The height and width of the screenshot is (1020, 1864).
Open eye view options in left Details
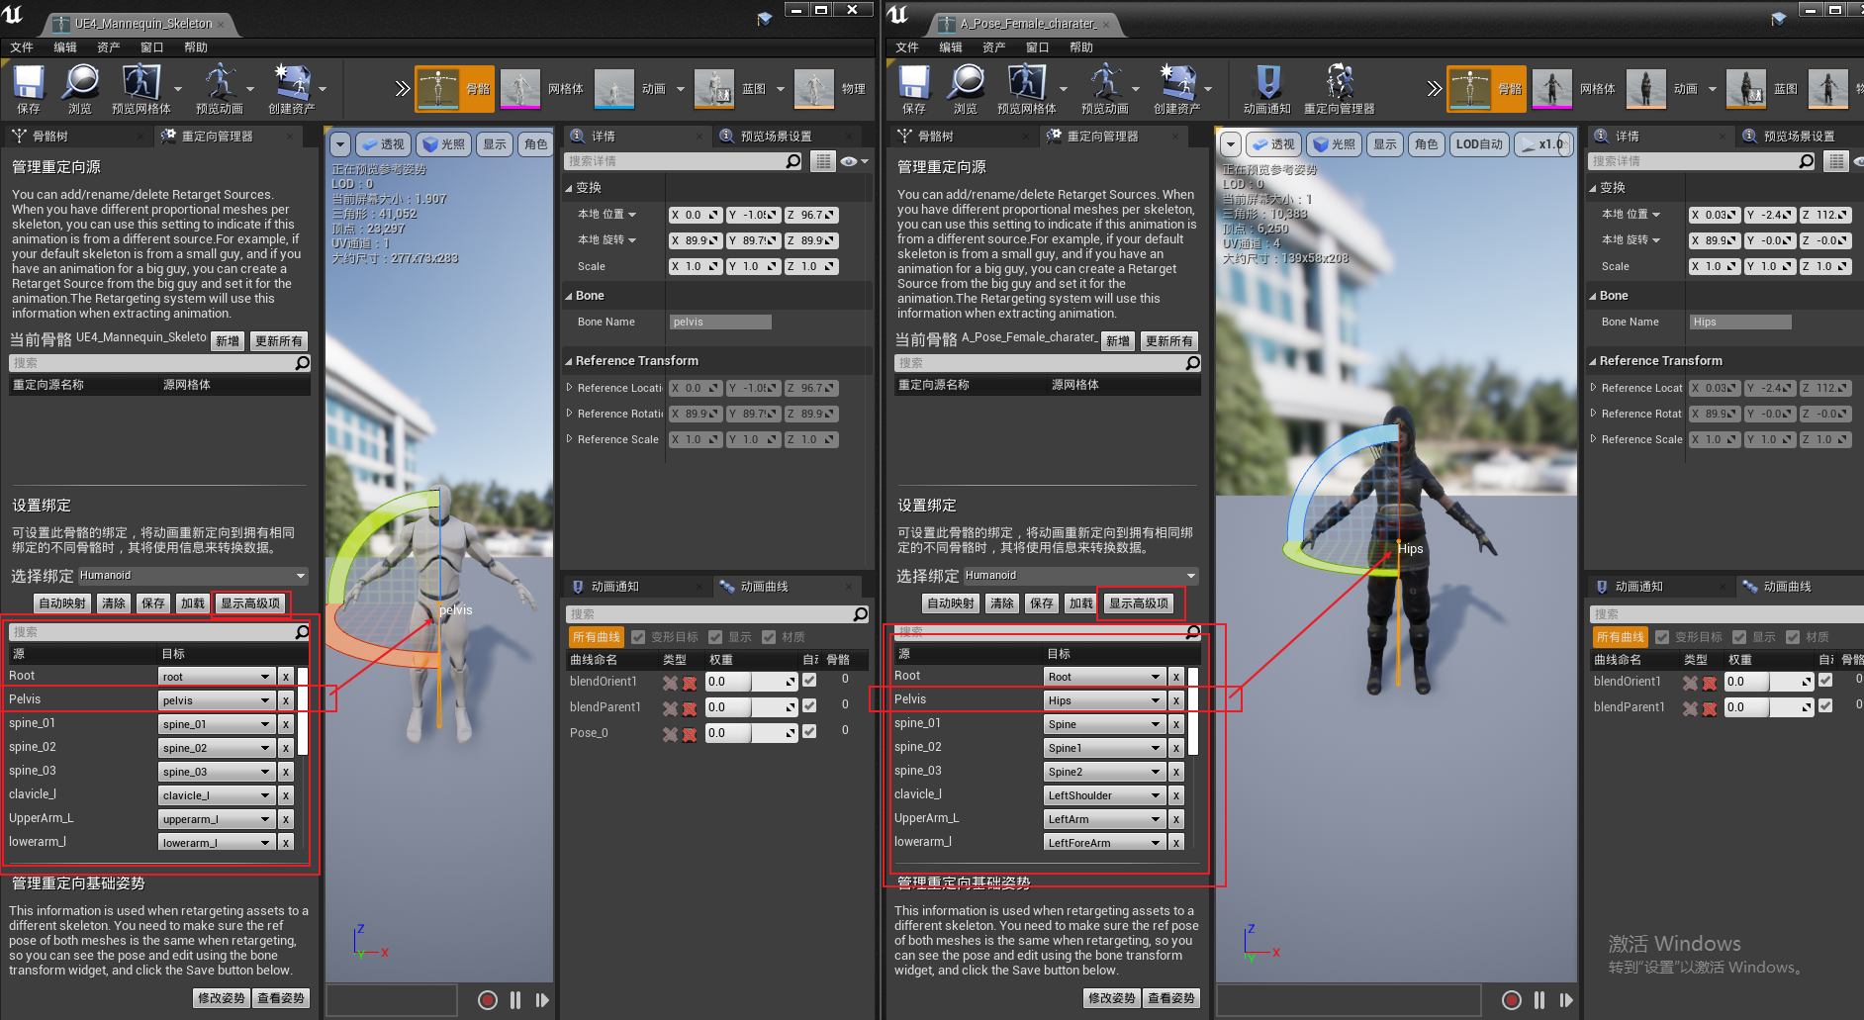coord(854,161)
